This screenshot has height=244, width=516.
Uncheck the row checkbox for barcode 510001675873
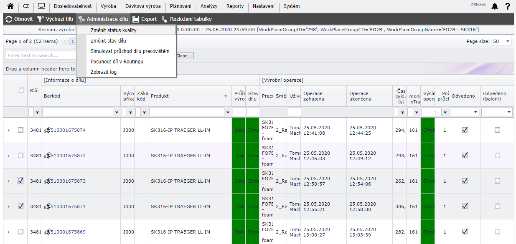click(21, 181)
